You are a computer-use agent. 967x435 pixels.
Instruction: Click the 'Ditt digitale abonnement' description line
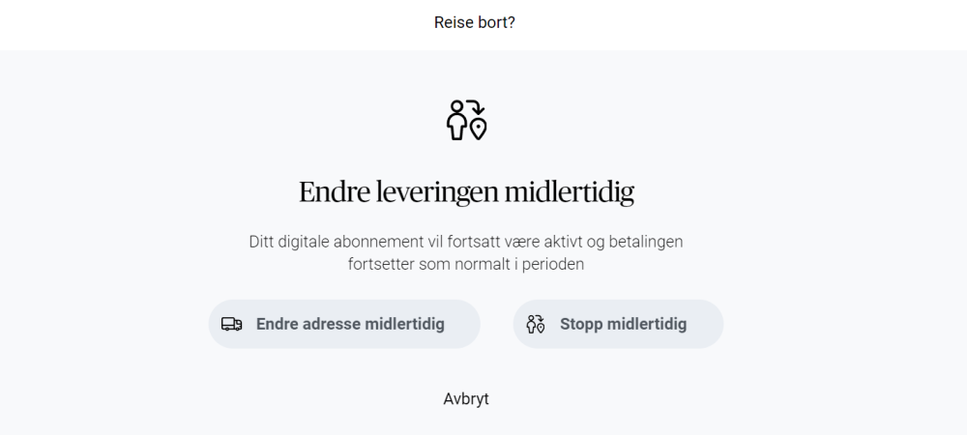pyautogui.click(x=466, y=241)
